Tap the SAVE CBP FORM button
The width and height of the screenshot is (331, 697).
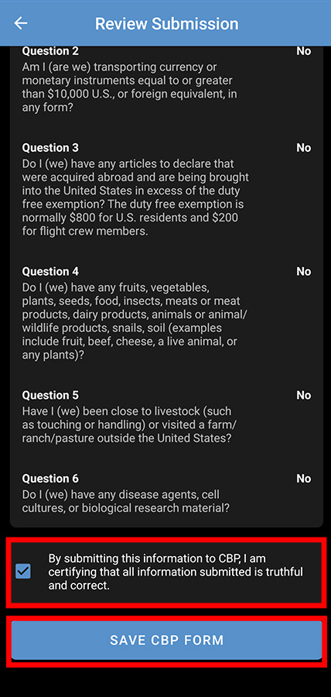coord(166,640)
